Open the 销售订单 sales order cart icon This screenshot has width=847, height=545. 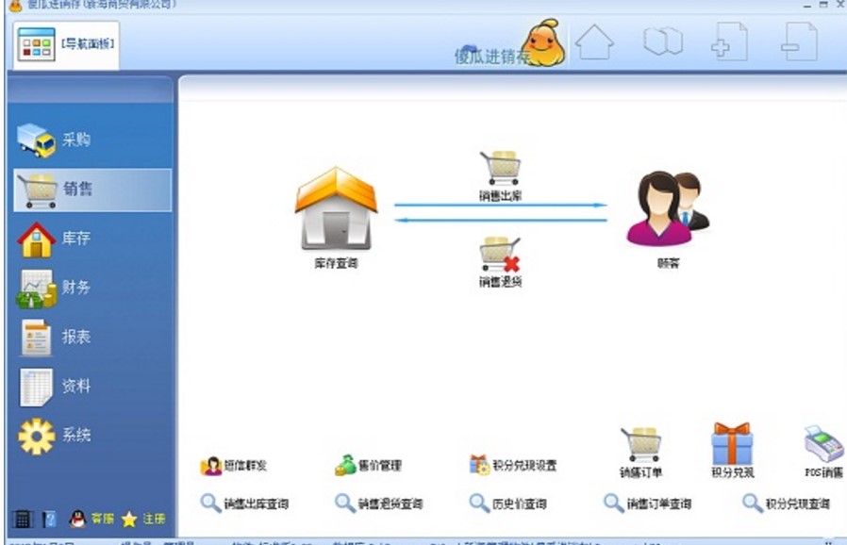click(x=640, y=453)
